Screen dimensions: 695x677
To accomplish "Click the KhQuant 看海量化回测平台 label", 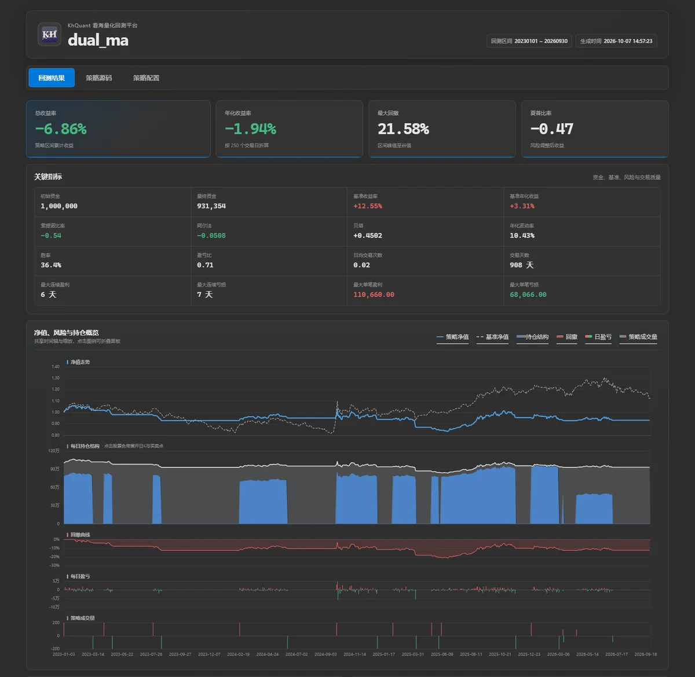I will pyautogui.click(x=103, y=25).
